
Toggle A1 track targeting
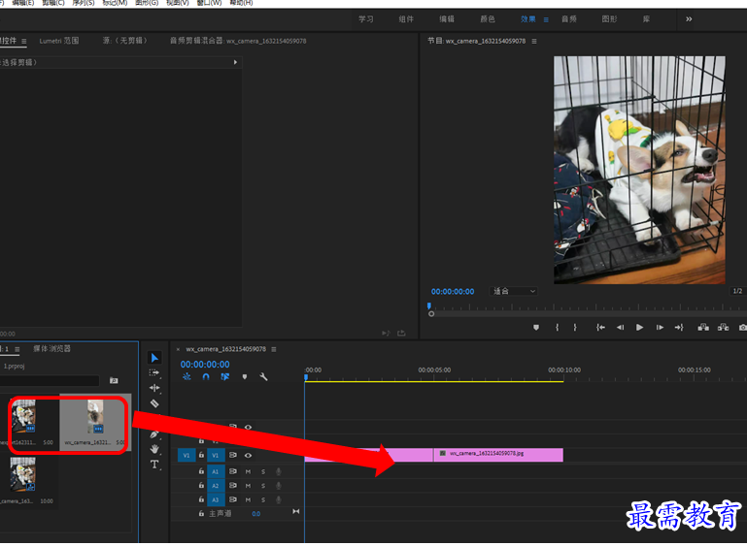(216, 471)
